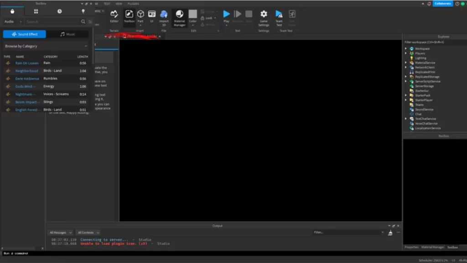Click the Toolbox search field
The width and height of the screenshot is (467, 263).
(53, 21)
